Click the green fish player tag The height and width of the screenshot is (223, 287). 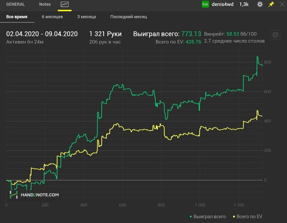205,4
